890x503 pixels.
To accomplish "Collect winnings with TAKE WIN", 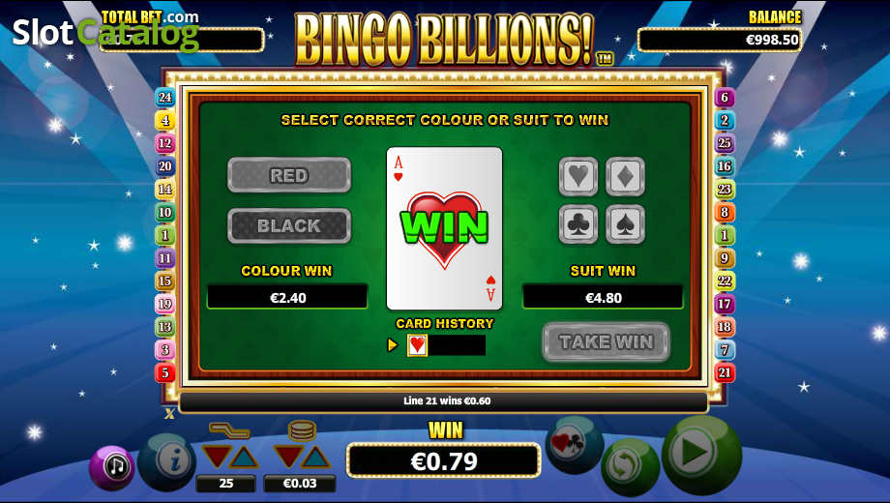I will [607, 341].
